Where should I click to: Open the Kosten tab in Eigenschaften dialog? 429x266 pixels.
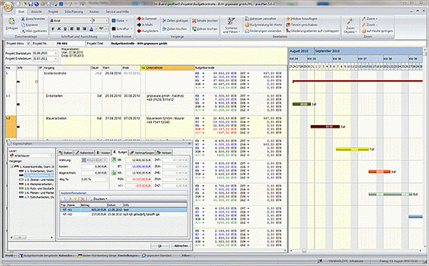click(104, 153)
